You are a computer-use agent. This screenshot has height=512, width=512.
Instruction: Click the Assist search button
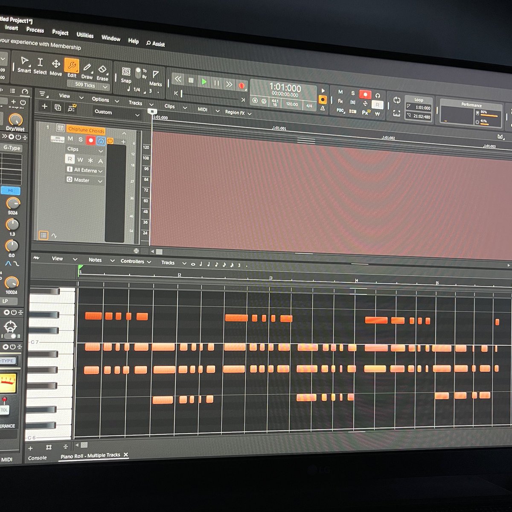click(155, 44)
